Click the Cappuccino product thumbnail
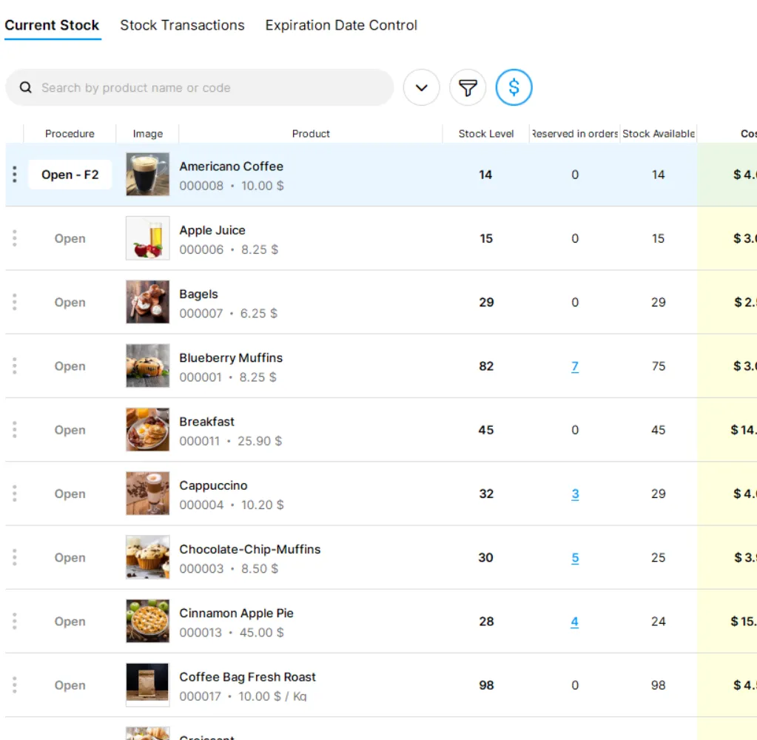 tap(147, 494)
